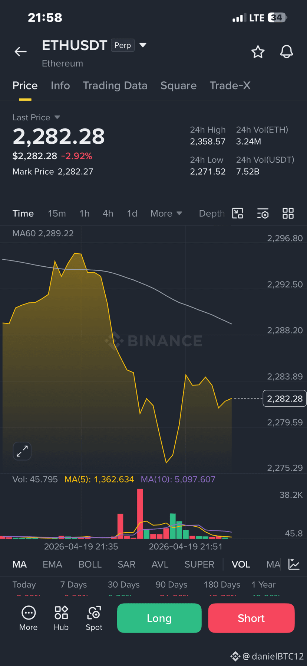Expand the More timeframes dropdown

point(166,214)
